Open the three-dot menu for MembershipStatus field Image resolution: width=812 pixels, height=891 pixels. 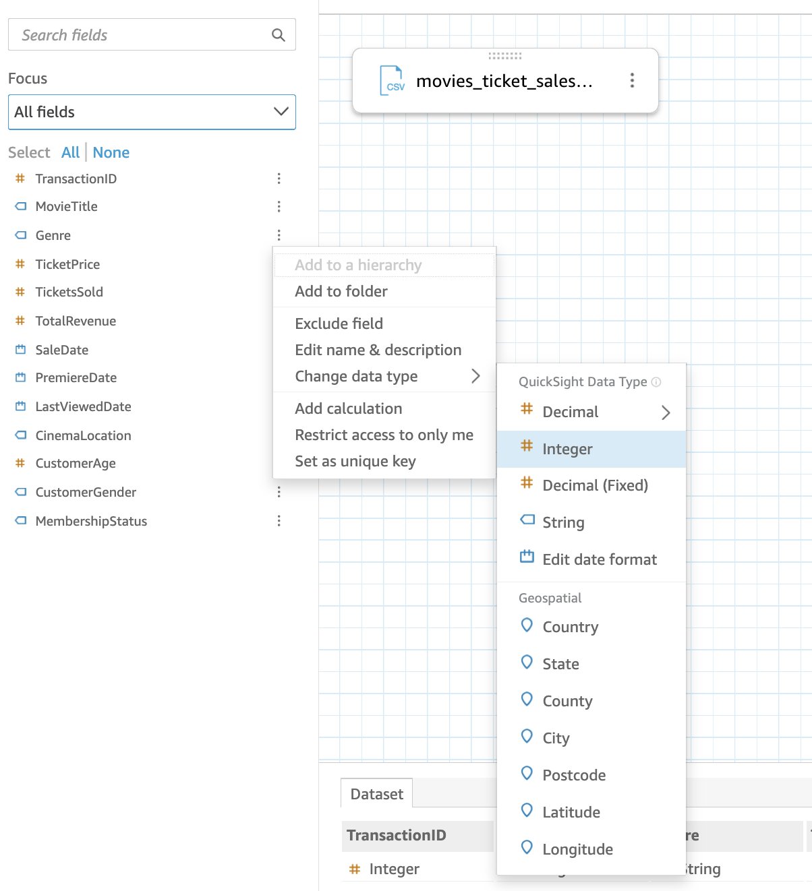279,521
